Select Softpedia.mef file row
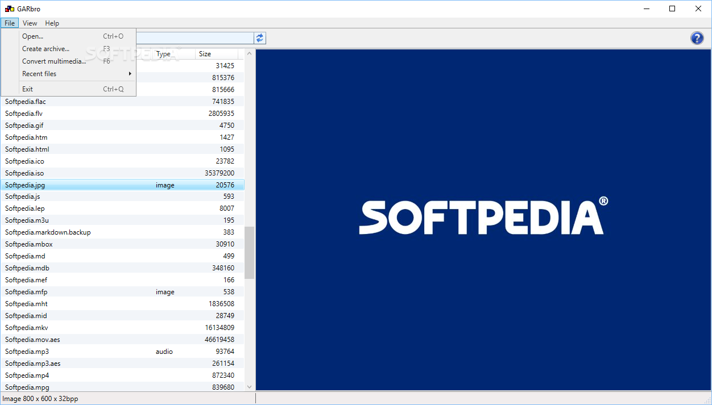 coord(122,280)
